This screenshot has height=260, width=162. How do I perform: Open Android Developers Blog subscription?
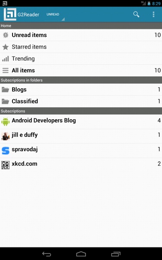81,121
